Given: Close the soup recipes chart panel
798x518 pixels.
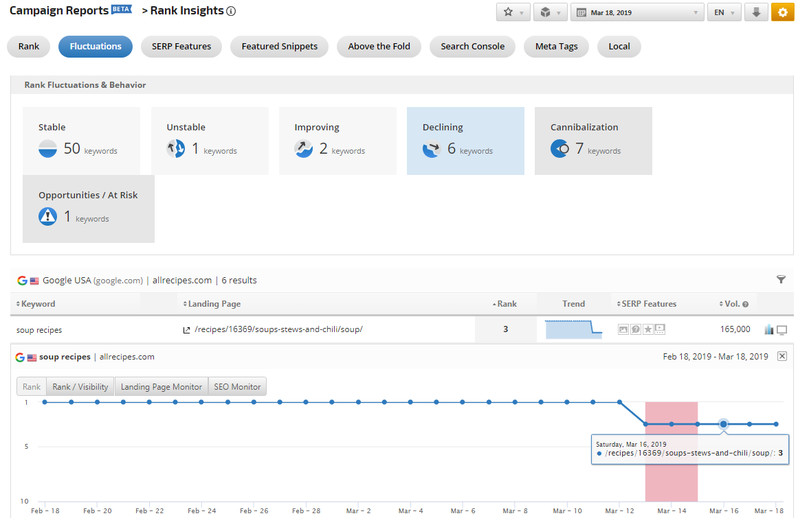Looking at the screenshot, I should coord(782,356).
